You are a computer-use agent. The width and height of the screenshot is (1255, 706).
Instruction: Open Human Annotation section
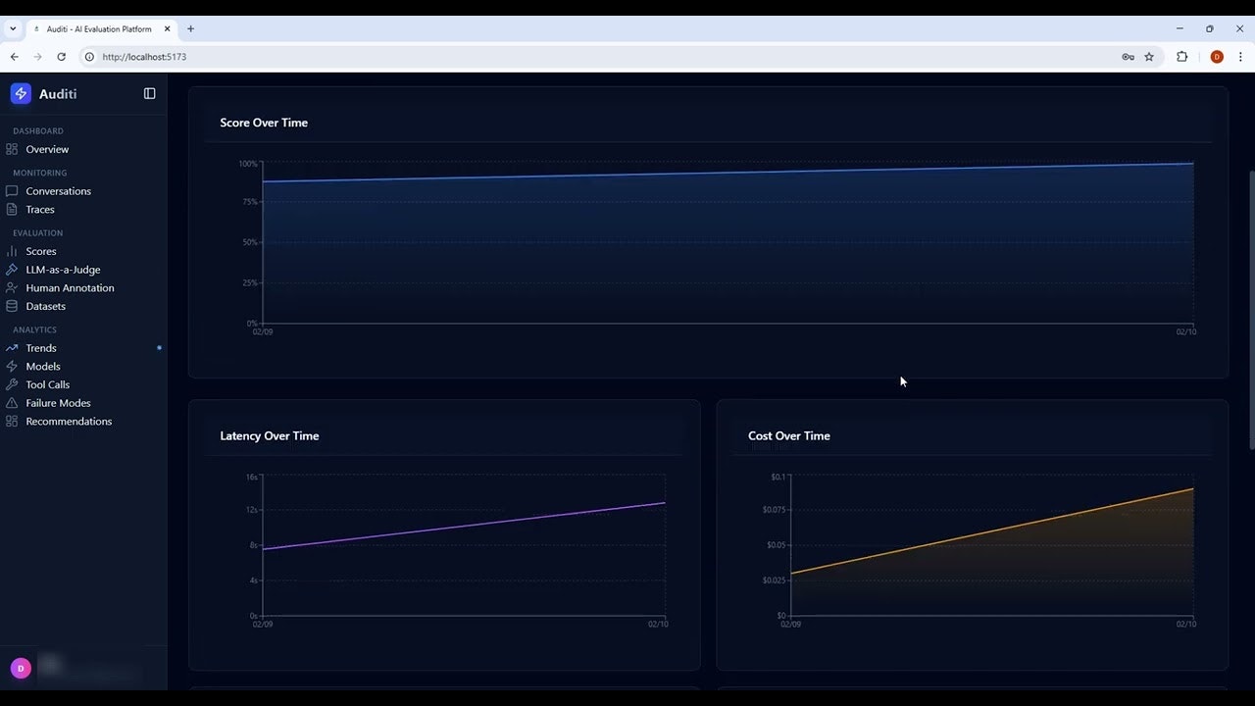(x=70, y=288)
